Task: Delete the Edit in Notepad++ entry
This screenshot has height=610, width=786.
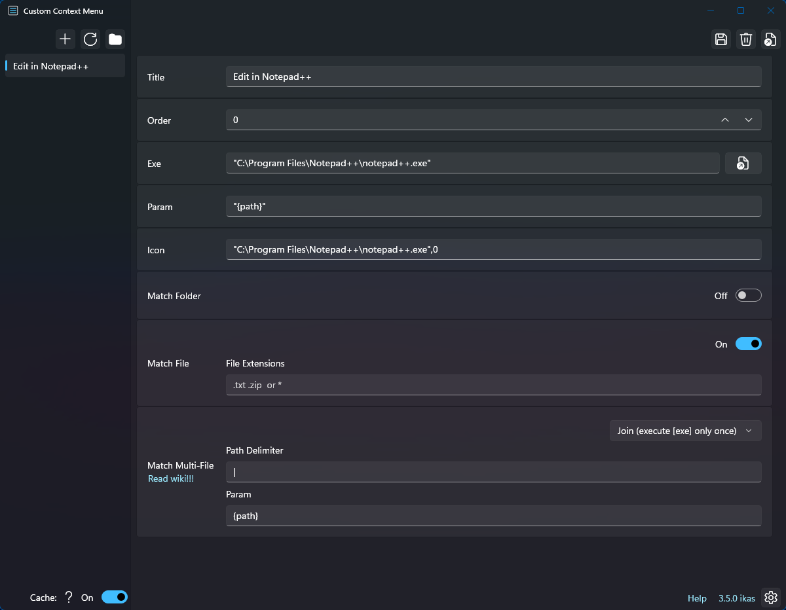Action: click(745, 39)
